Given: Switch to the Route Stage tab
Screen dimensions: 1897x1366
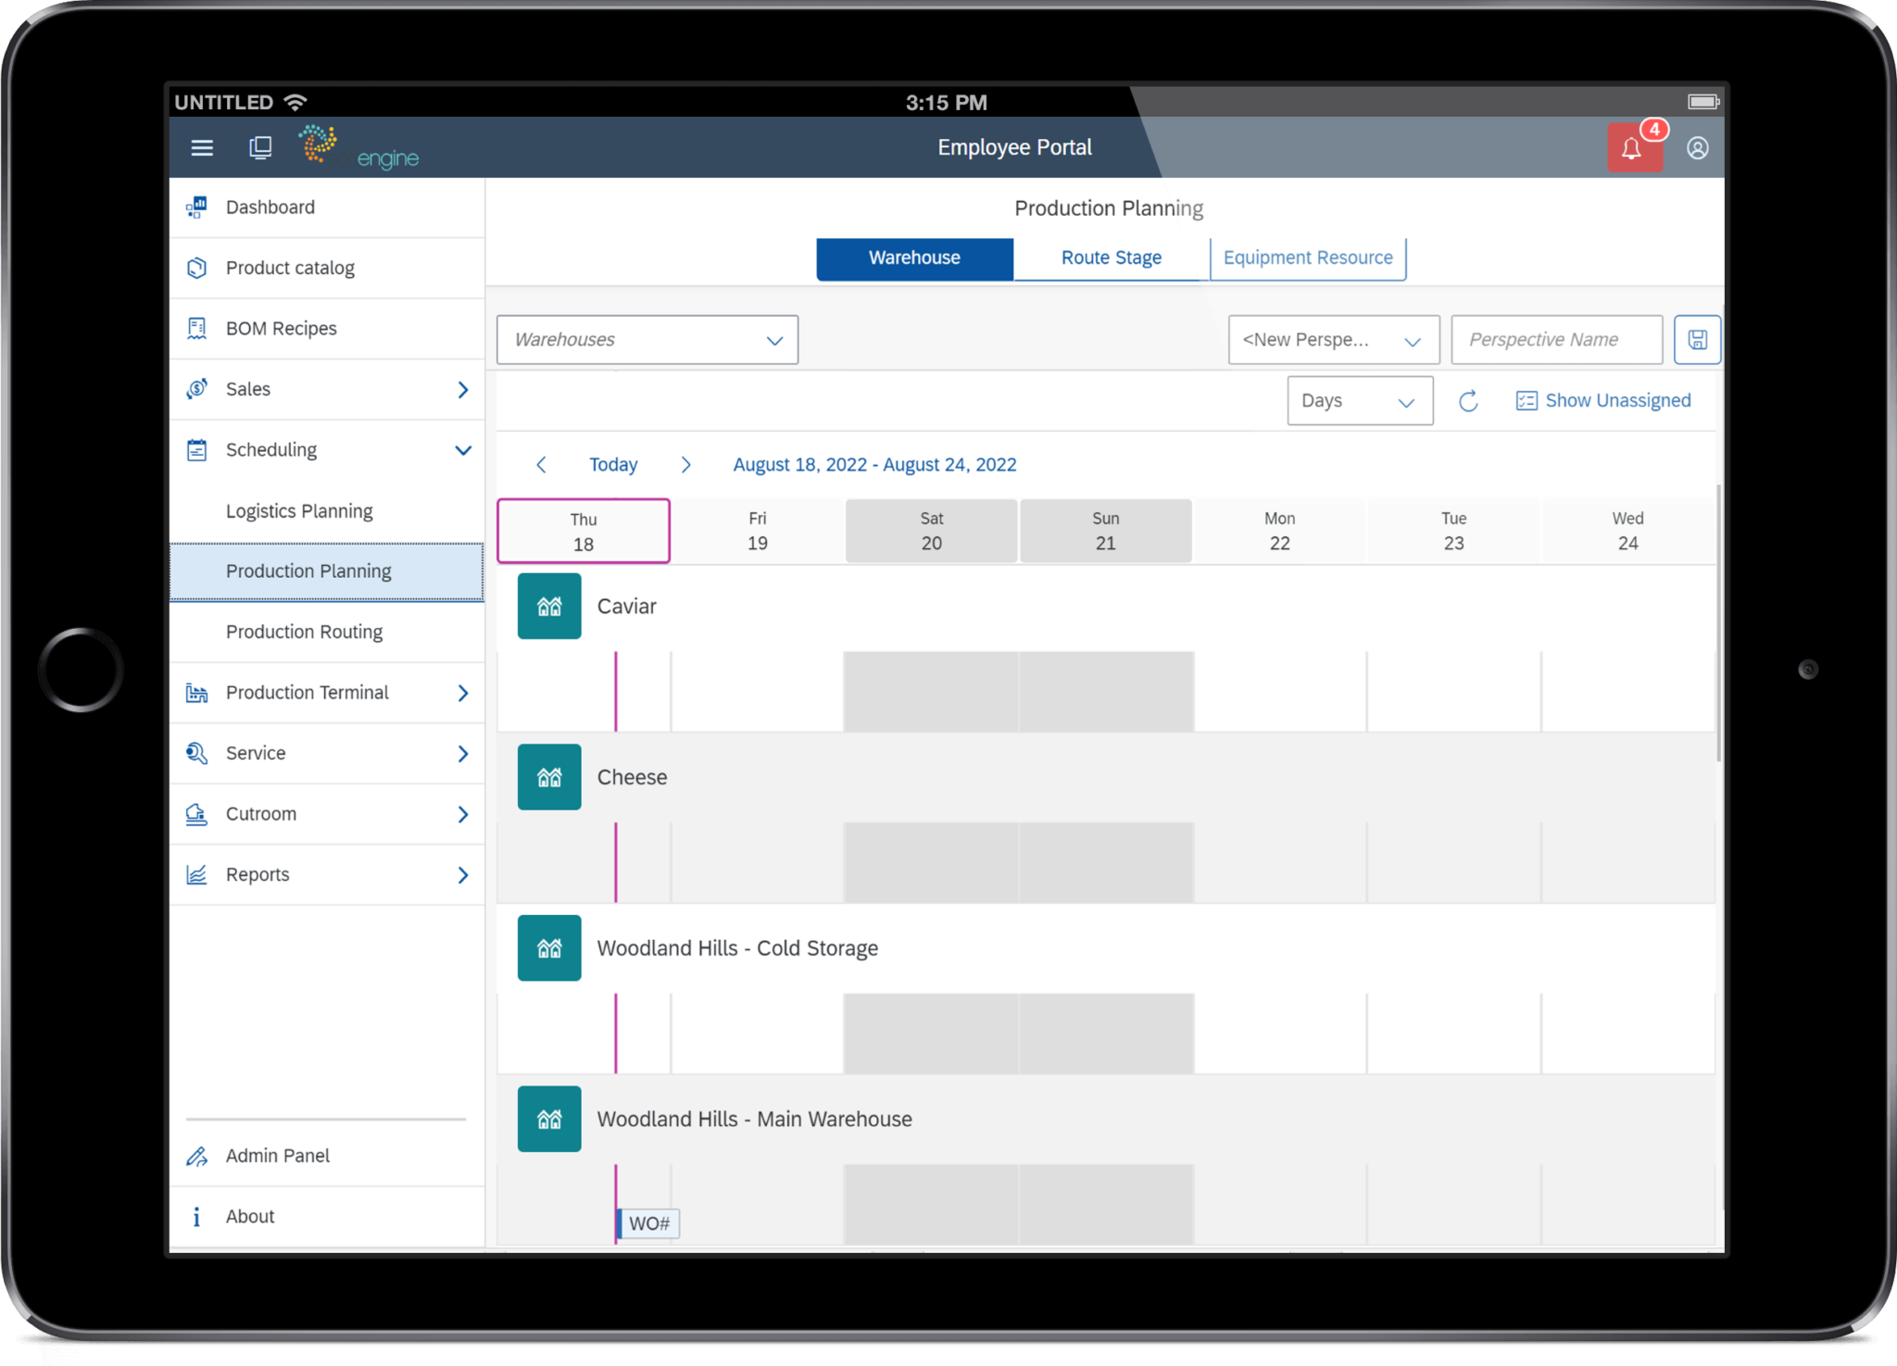Looking at the screenshot, I should [x=1110, y=257].
